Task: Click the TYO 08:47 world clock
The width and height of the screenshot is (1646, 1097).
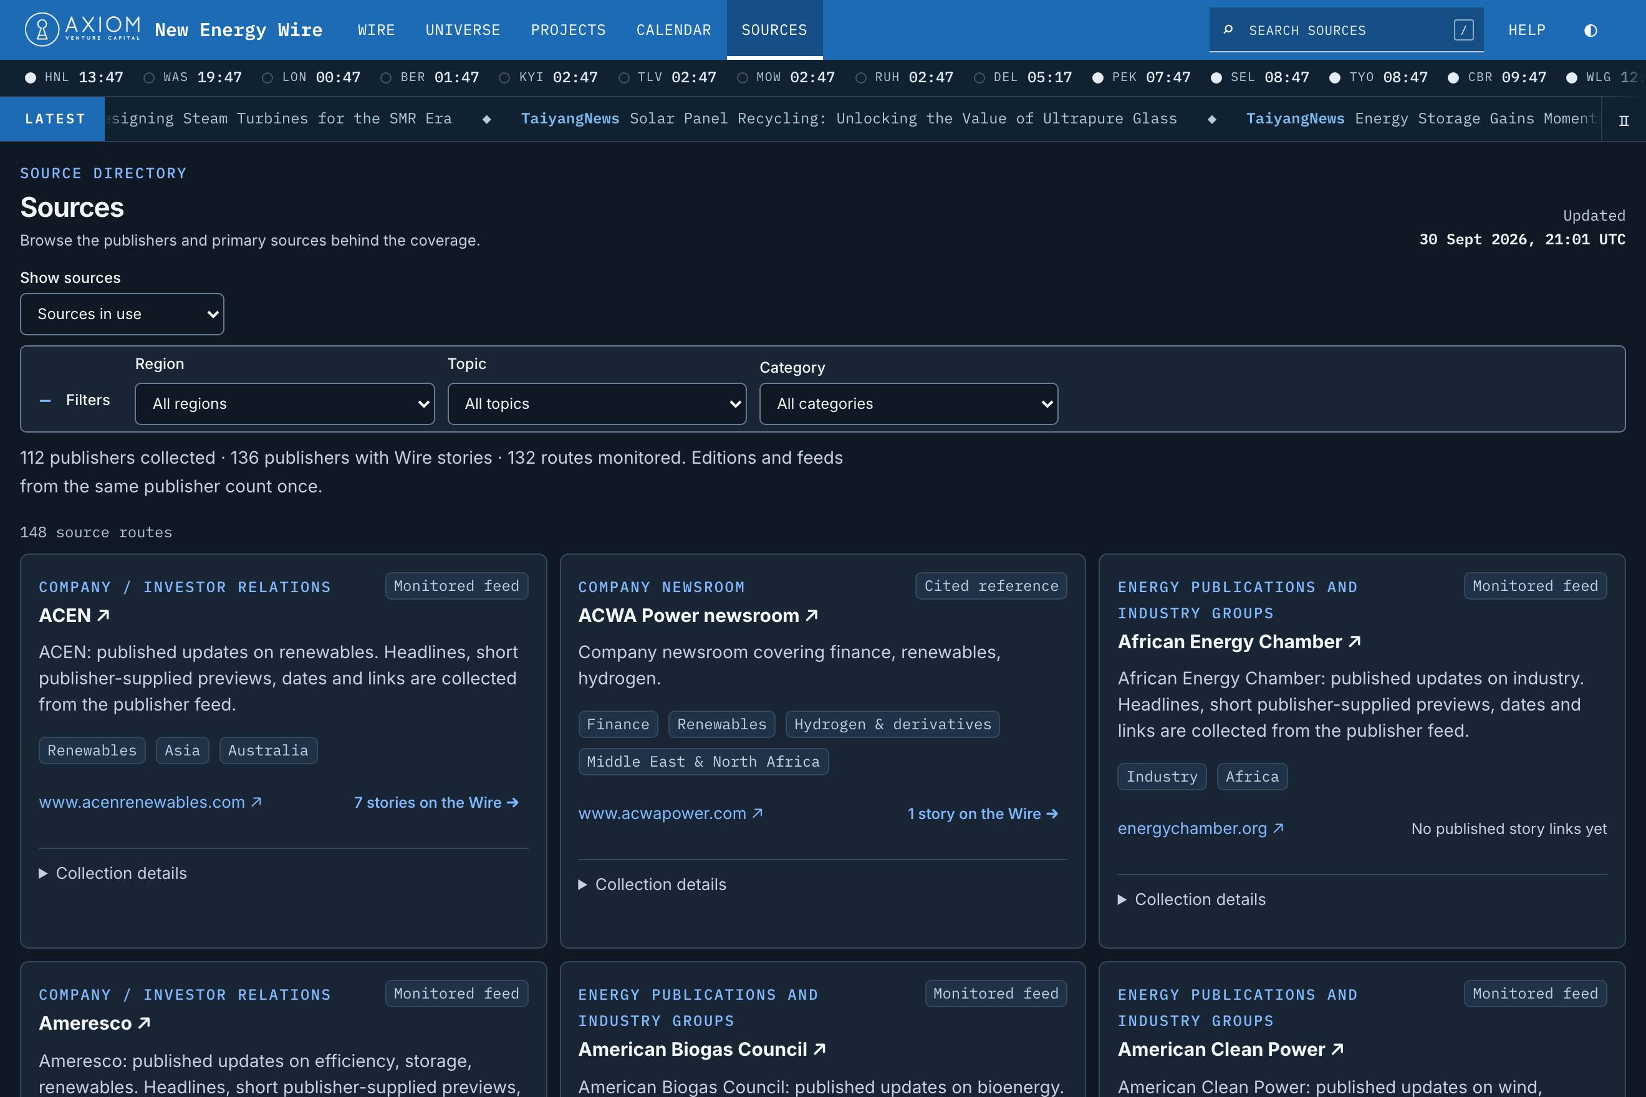Action: pyautogui.click(x=1379, y=78)
